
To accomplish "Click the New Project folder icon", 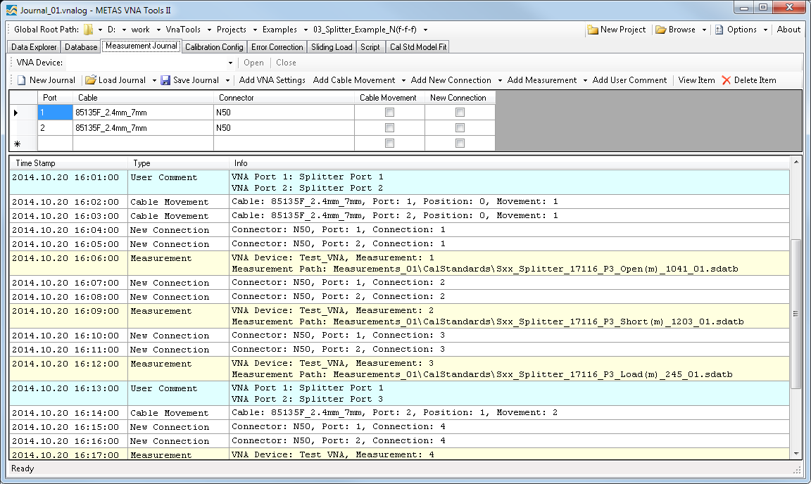I will point(593,30).
